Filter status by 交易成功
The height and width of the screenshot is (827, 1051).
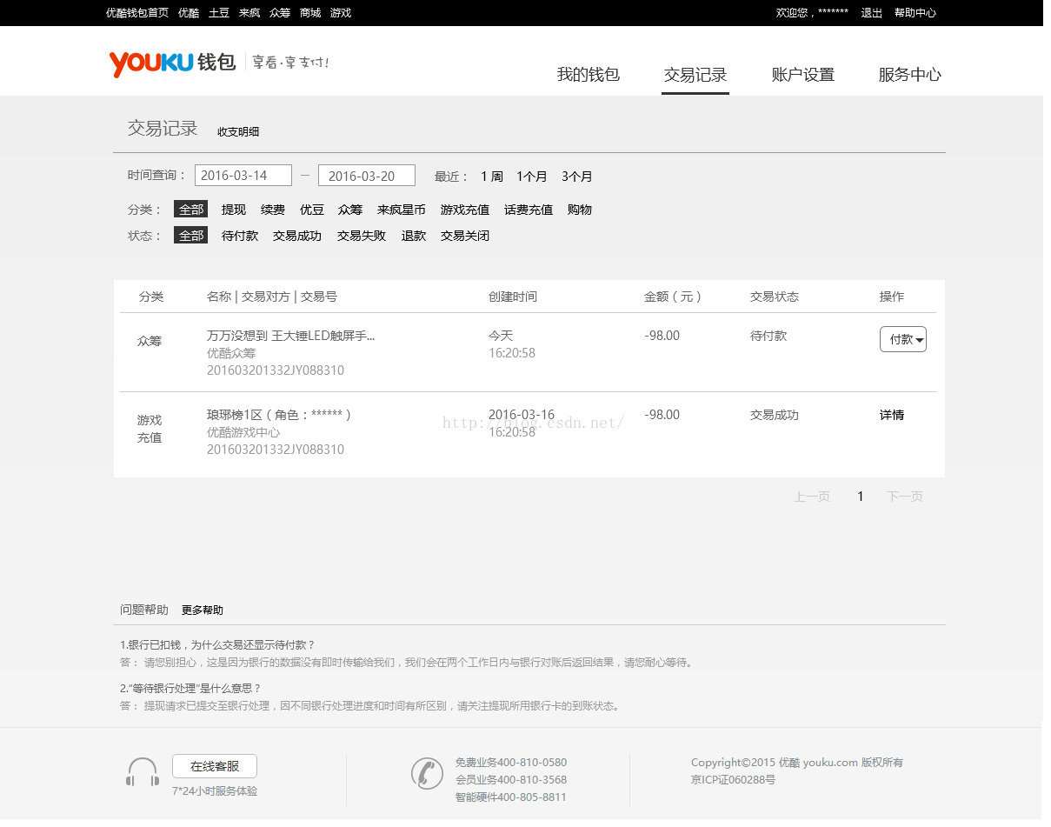[x=297, y=236]
